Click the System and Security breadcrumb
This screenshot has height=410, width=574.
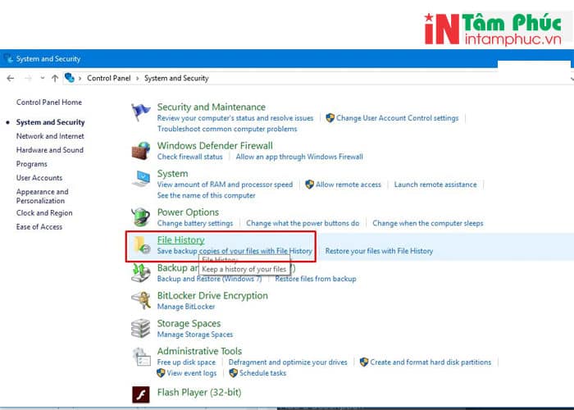click(x=176, y=79)
